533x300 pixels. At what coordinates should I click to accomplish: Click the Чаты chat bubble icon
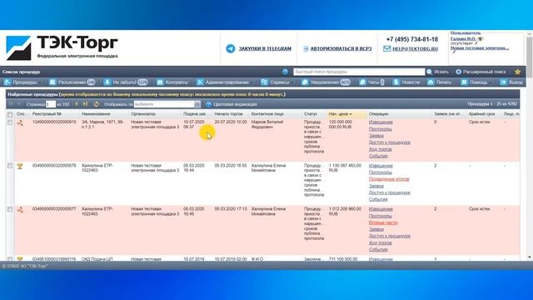pyautogui.click(x=362, y=82)
